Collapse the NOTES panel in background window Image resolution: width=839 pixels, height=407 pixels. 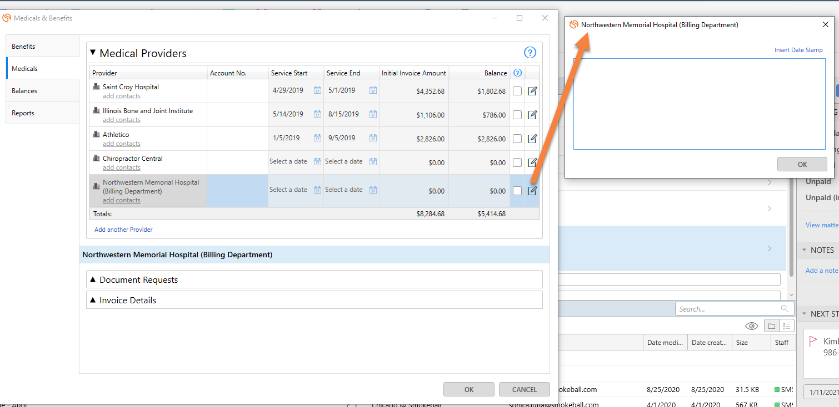click(x=804, y=250)
